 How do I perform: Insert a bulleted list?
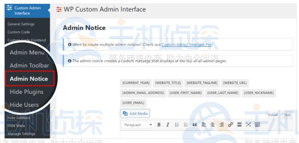(177, 125)
